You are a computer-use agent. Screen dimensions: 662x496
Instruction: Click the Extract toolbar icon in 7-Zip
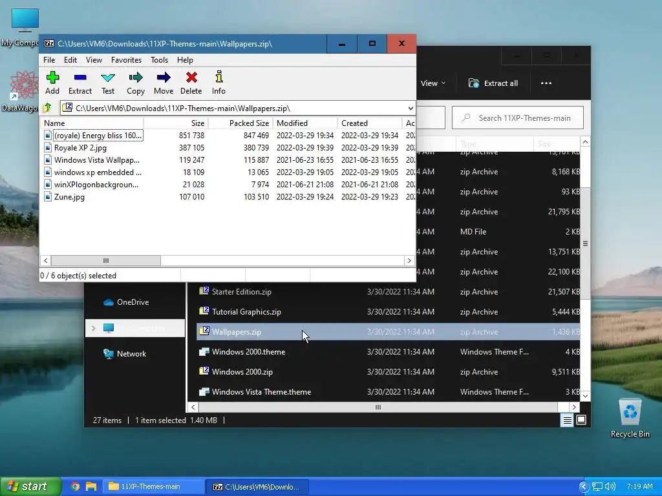tap(80, 77)
